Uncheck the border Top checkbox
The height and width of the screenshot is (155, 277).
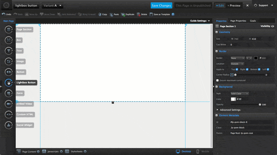click(x=237, y=69)
